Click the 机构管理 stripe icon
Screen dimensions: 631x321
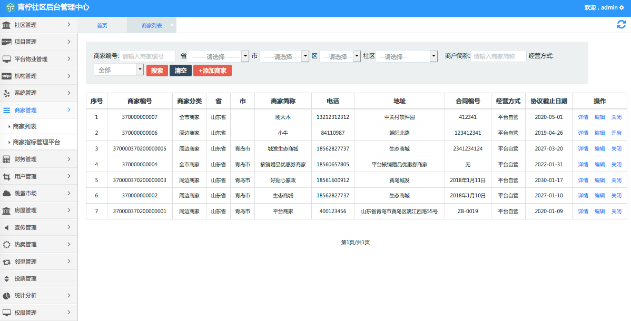6,76
